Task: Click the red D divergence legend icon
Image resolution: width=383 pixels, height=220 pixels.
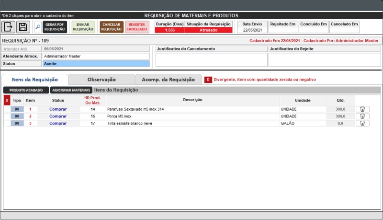Action: 208,80
